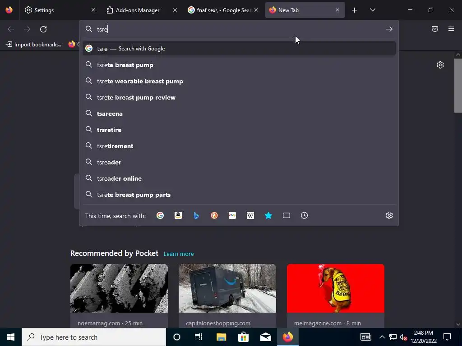Screen dimensions: 462x346
Task: Search this time with eBay icon
Action: click(232, 216)
